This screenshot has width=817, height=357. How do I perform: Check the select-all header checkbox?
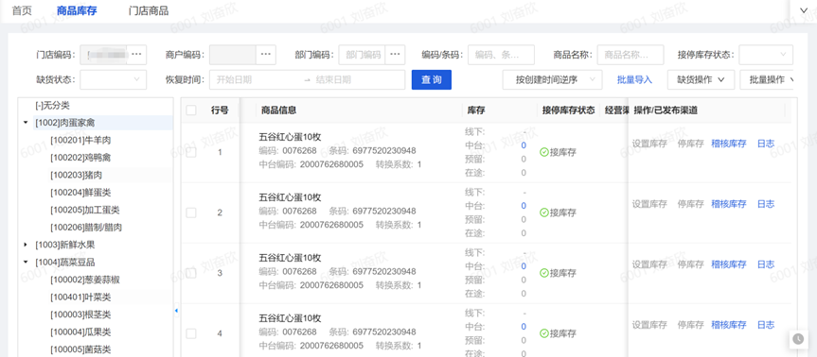(x=191, y=110)
